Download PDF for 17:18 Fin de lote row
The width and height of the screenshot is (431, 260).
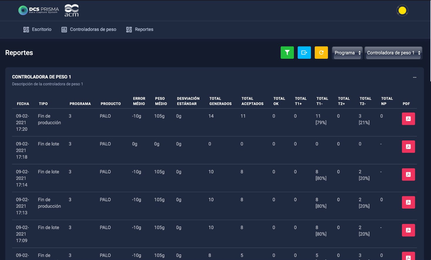tap(408, 147)
